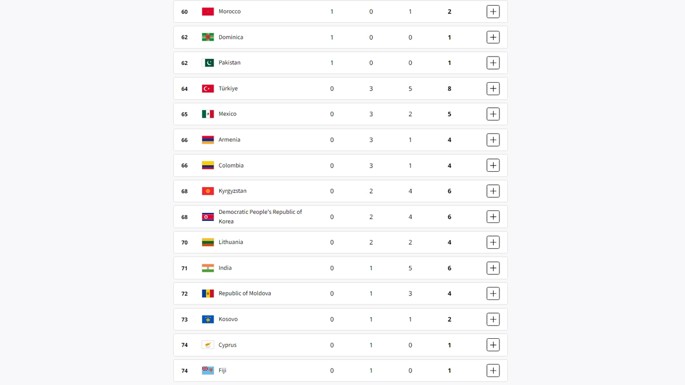The width and height of the screenshot is (685, 385).
Task: Click the Armenia flag icon
Action: pyautogui.click(x=208, y=140)
